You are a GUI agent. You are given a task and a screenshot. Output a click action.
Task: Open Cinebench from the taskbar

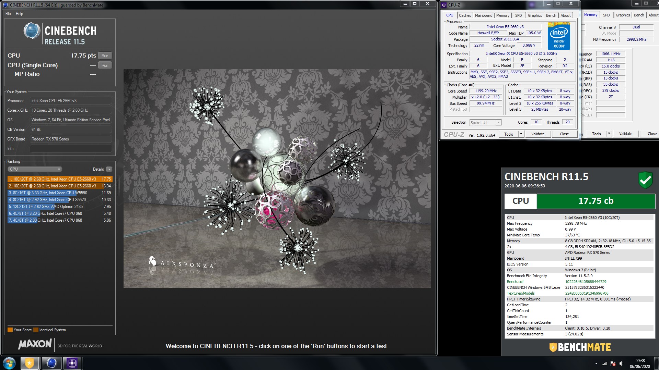(x=51, y=363)
